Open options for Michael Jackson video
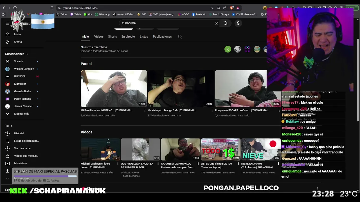This screenshot has width=360, height=202. 118,164
